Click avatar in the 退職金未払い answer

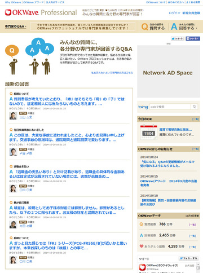[x=13, y=188]
